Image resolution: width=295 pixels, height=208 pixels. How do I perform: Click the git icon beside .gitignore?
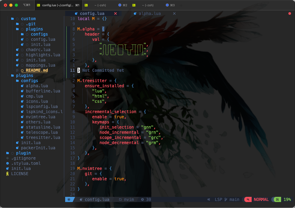click(8, 158)
